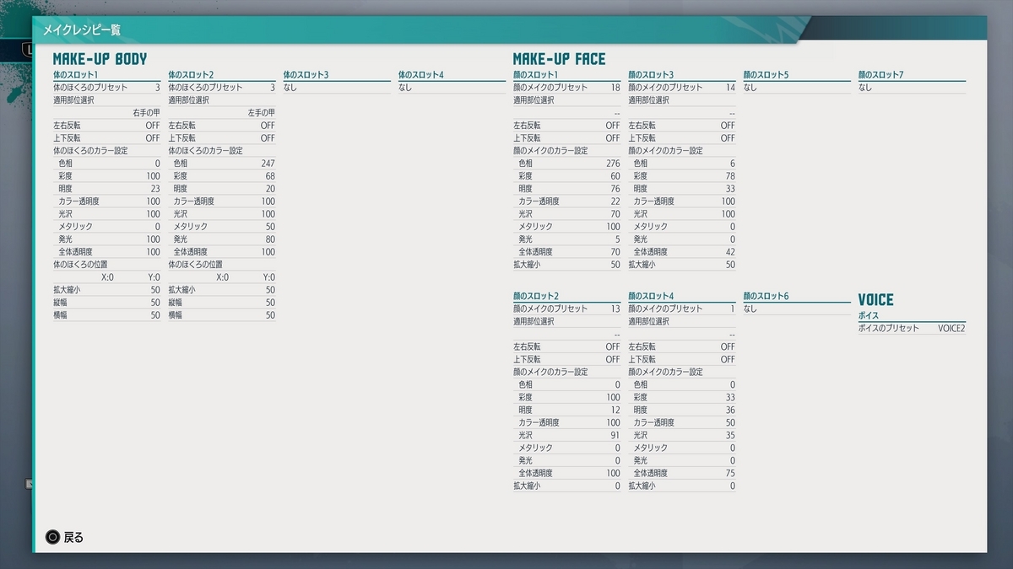Click 全体透明度 value 42 in 顔のスロット3
This screenshot has width=1013, height=569.
[730, 252]
